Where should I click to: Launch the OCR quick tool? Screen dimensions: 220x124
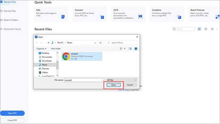click(x=128, y=14)
